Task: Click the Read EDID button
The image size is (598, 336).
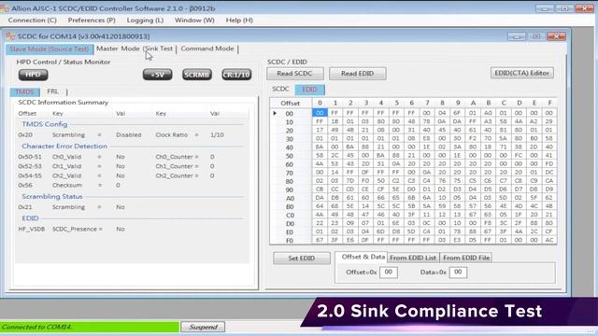Action: point(357,74)
